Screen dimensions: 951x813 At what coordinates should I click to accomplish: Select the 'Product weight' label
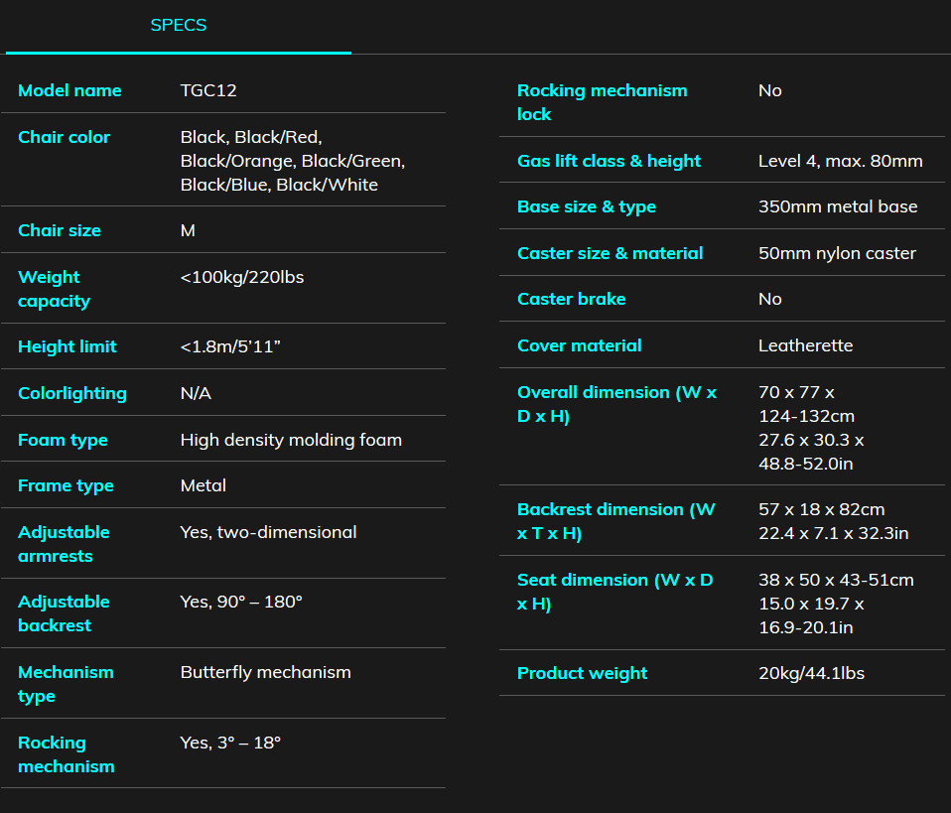[583, 673]
